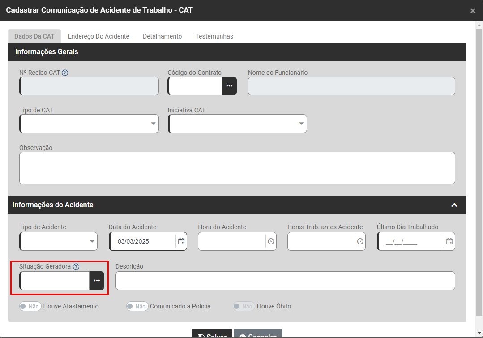Collapse the Informações do Acidente section
The height and width of the screenshot is (338, 483).
(454, 205)
